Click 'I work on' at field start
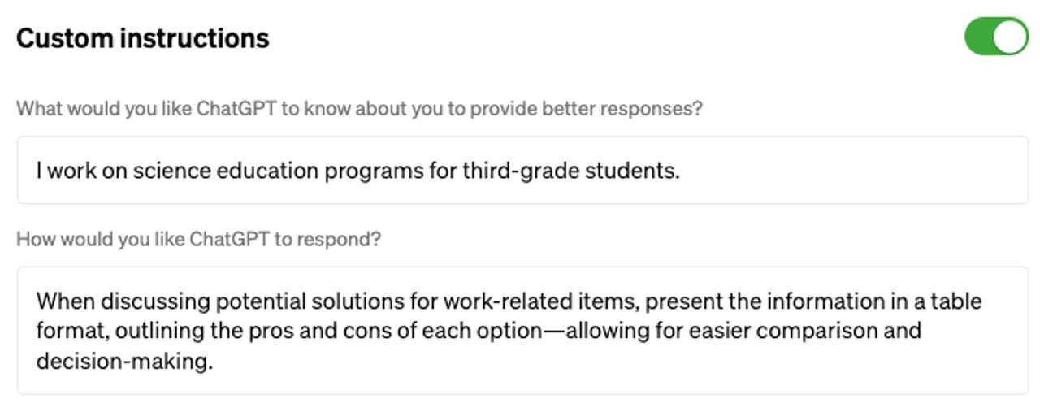 pyautogui.click(x=67, y=171)
